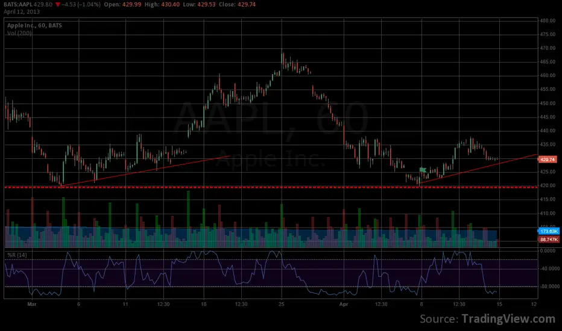Click the Apple Inc., 60, BATS chart legend
Viewport: 562px width, 331px height.
[34, 25]
